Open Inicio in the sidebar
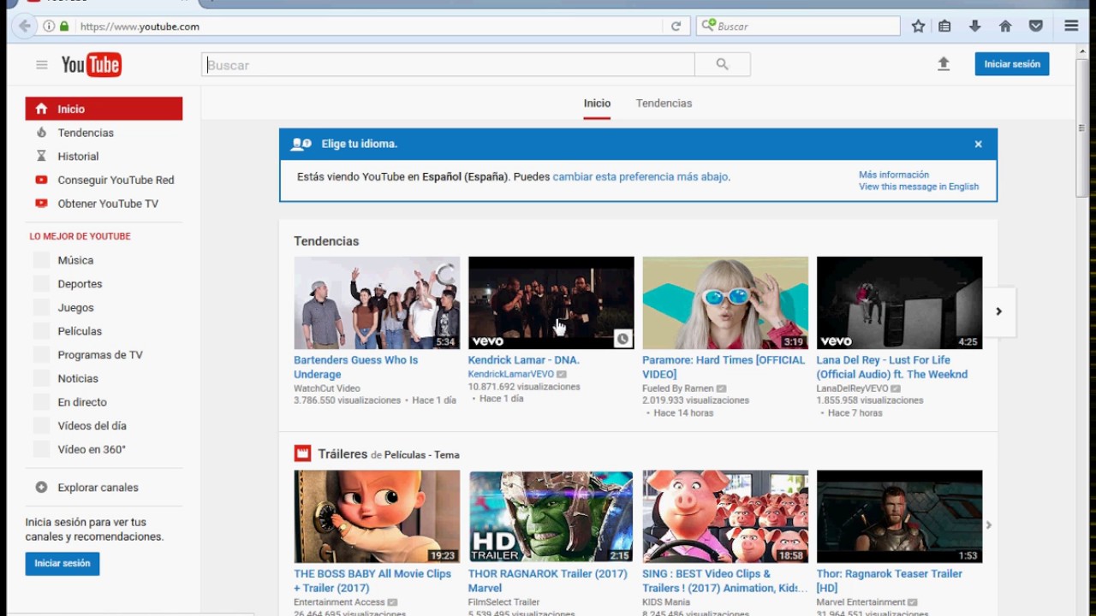This screenshot has width=1096, height=616. pyautogui.click(x=104, y=109)
